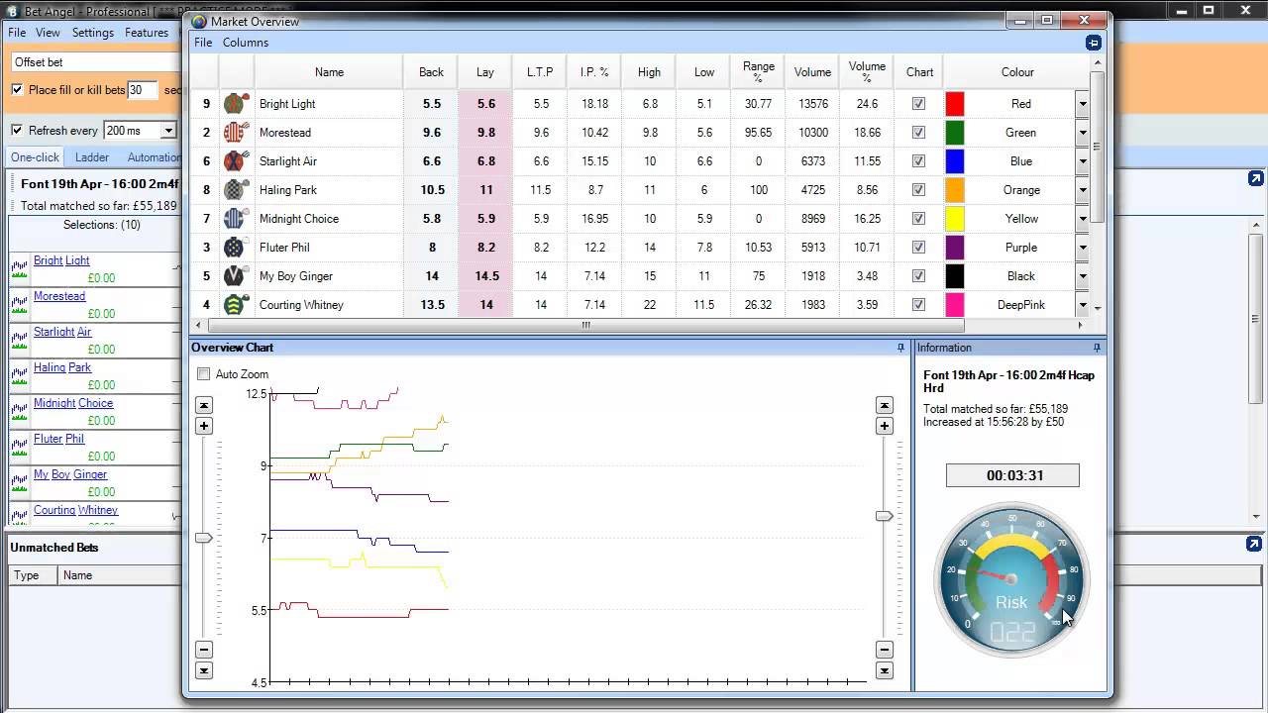Screen dimensions: 1268x713
Task: Click the Midnight Choice link in selections list
Action: click(73, 403)
